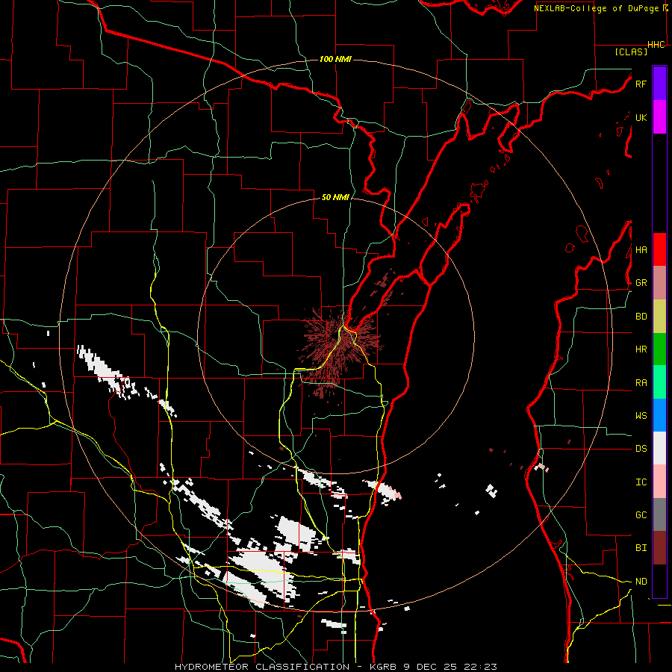Click the '9 DEC 25' date text
Viewport: 672px width, 672px height.
431,667
